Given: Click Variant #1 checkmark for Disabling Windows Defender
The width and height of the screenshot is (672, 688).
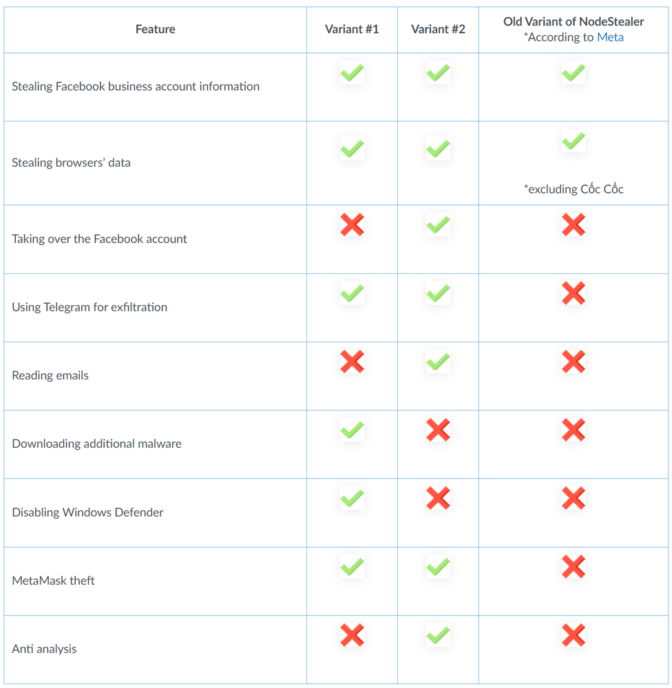Looking at the screenshot, I should 352,498.
